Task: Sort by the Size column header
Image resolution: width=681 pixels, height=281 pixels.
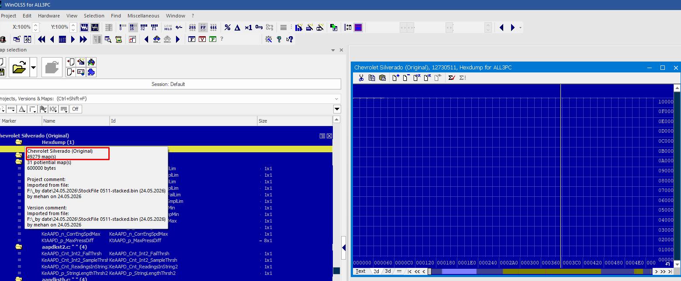Action: pos(295,121)
